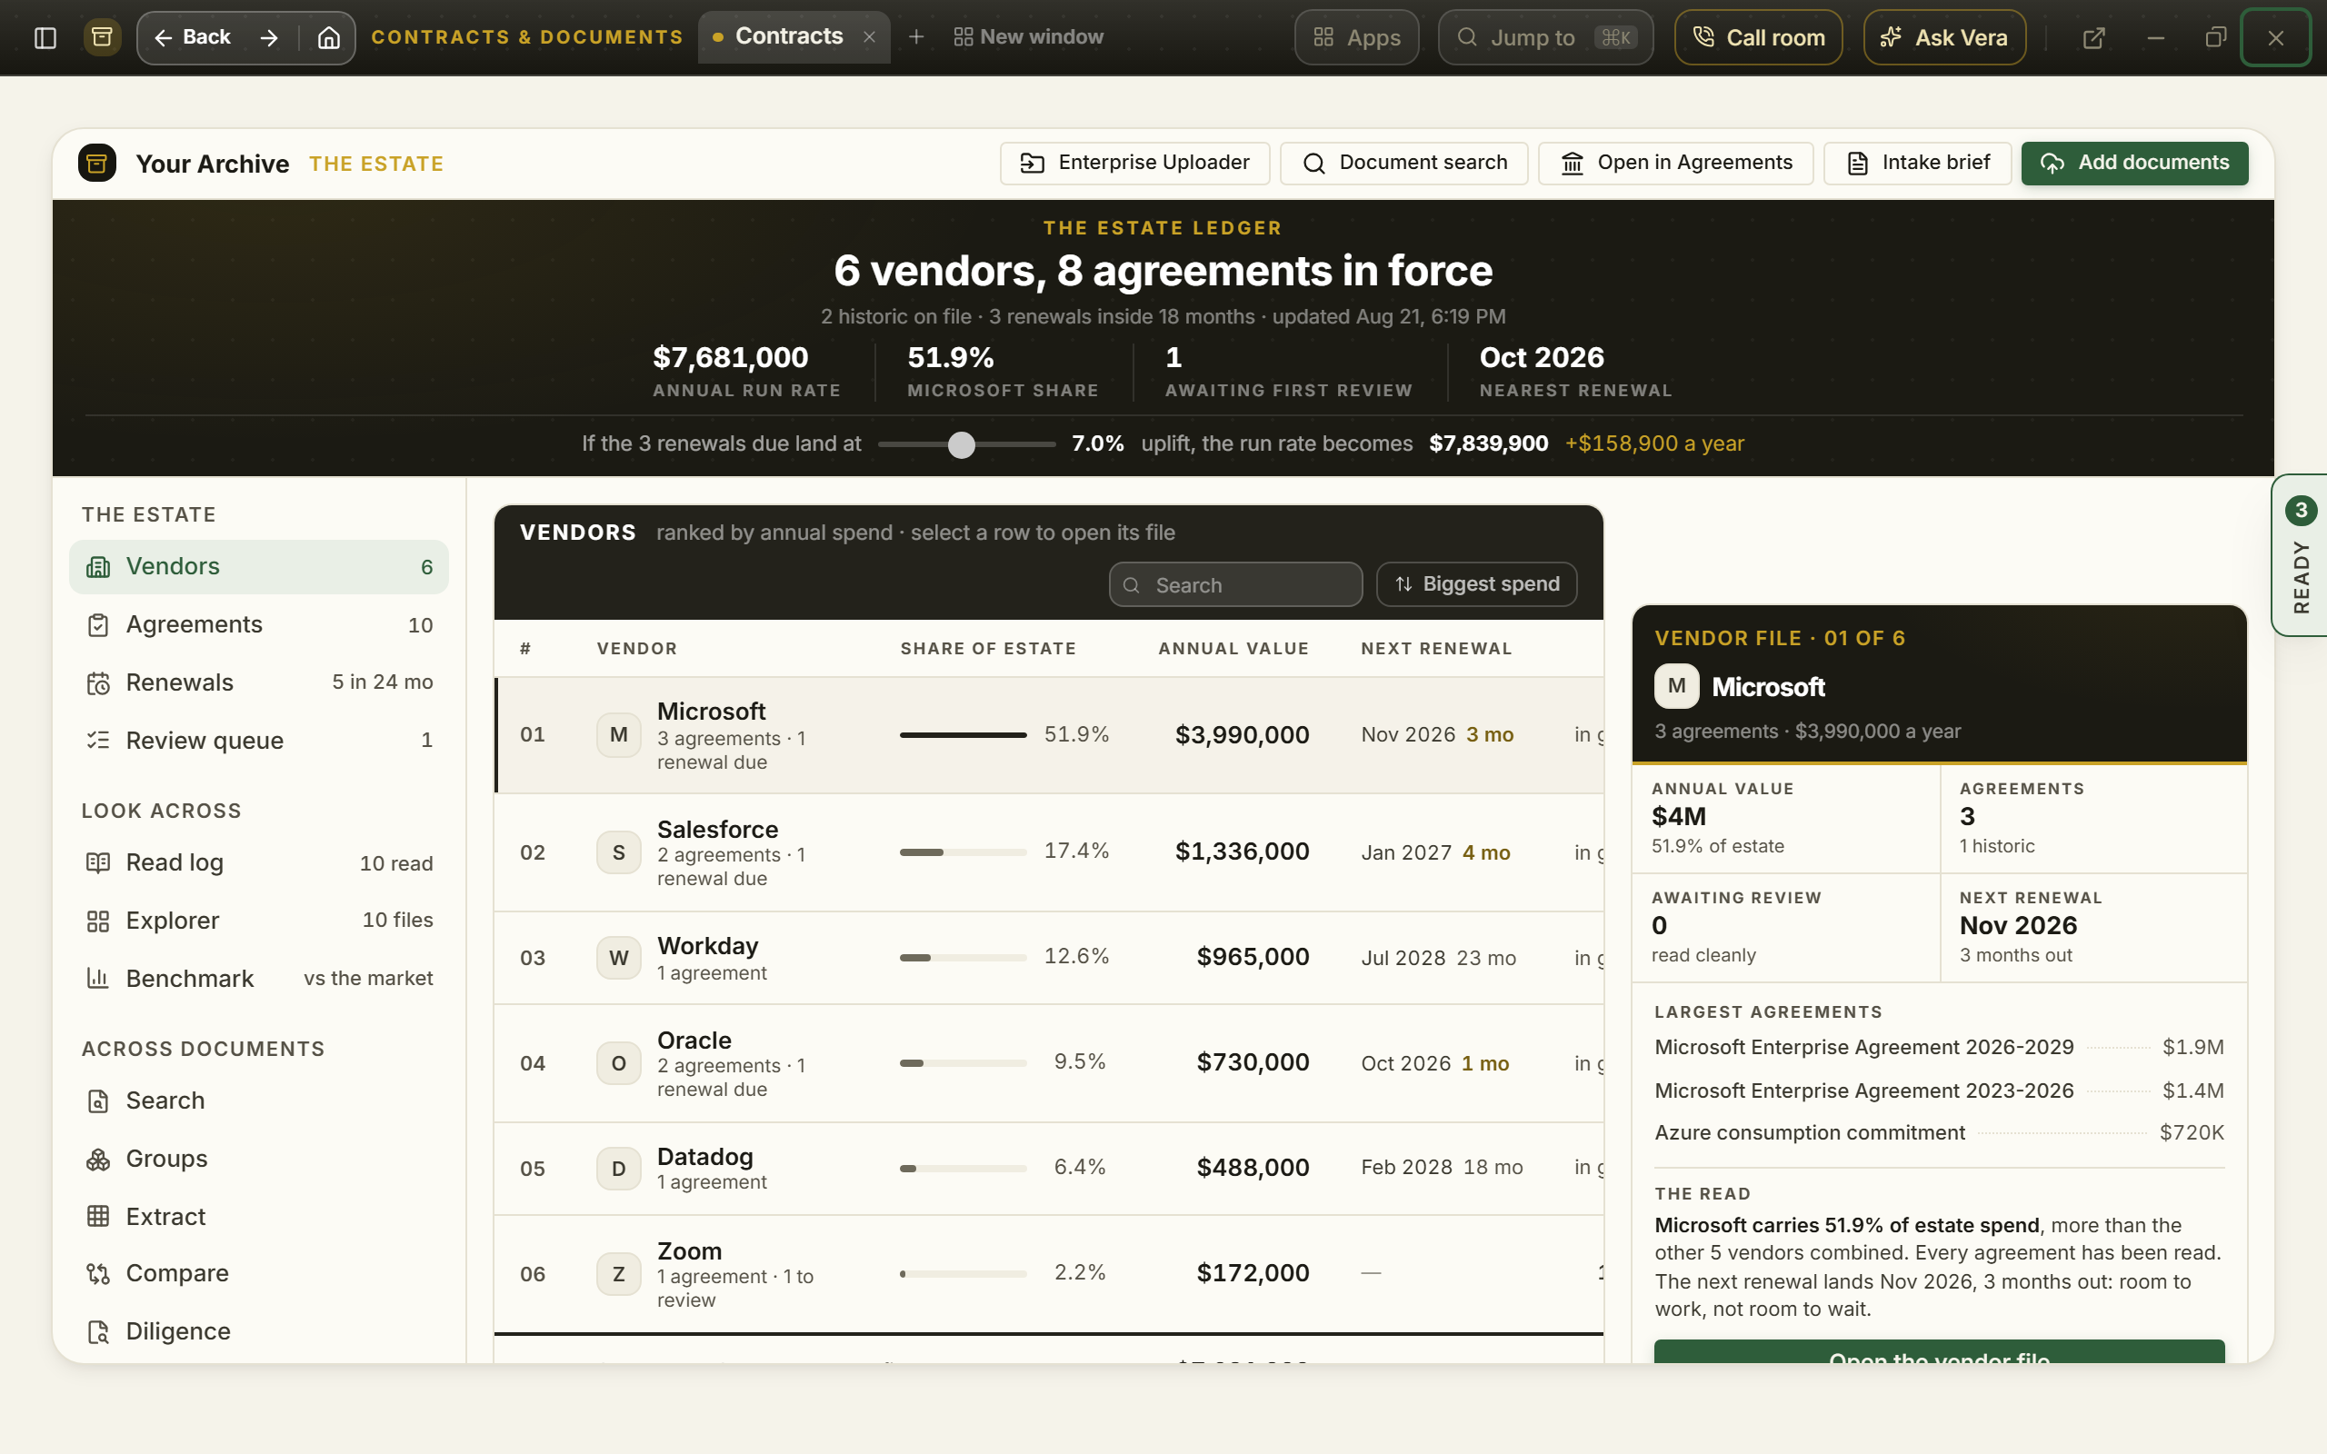Screen dimensions: 2327x1454
Task: Select the Zoom vendor row
Action: (1049, 1274)
